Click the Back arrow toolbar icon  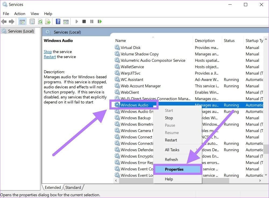4,22
